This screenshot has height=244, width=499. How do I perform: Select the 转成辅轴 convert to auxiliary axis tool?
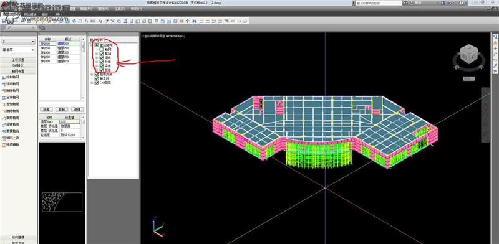pos(11,145)
